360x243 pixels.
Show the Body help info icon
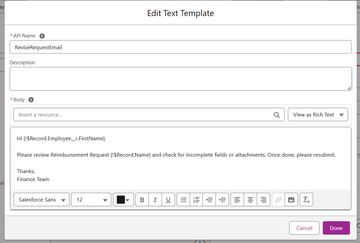[x=31, y=100]
